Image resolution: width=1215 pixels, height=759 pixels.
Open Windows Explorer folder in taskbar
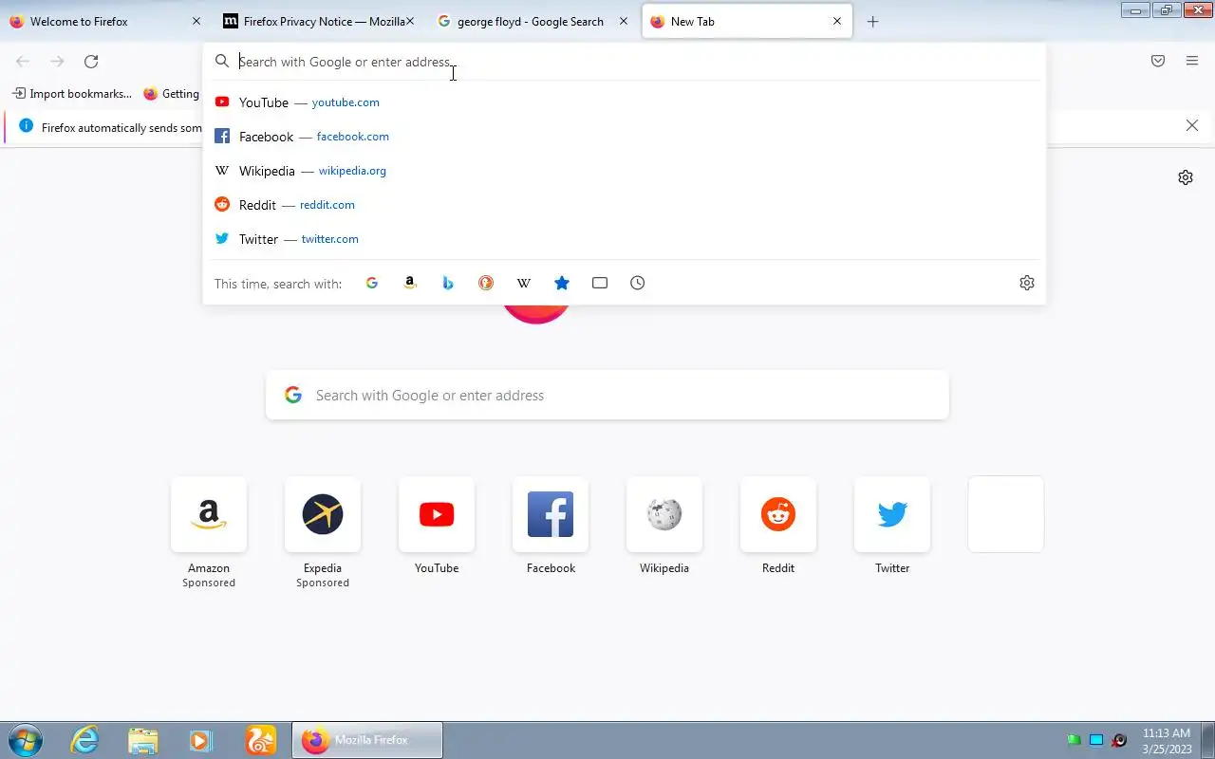(x=142, y=740)
